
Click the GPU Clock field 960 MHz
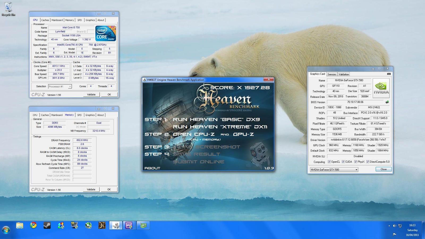[334, 145]
